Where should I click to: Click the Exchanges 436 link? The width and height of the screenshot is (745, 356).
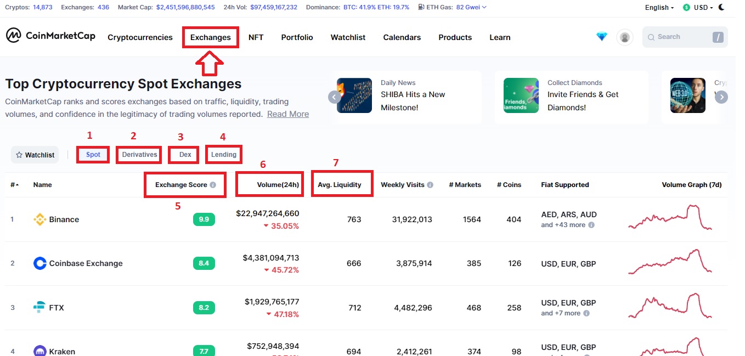103,7
